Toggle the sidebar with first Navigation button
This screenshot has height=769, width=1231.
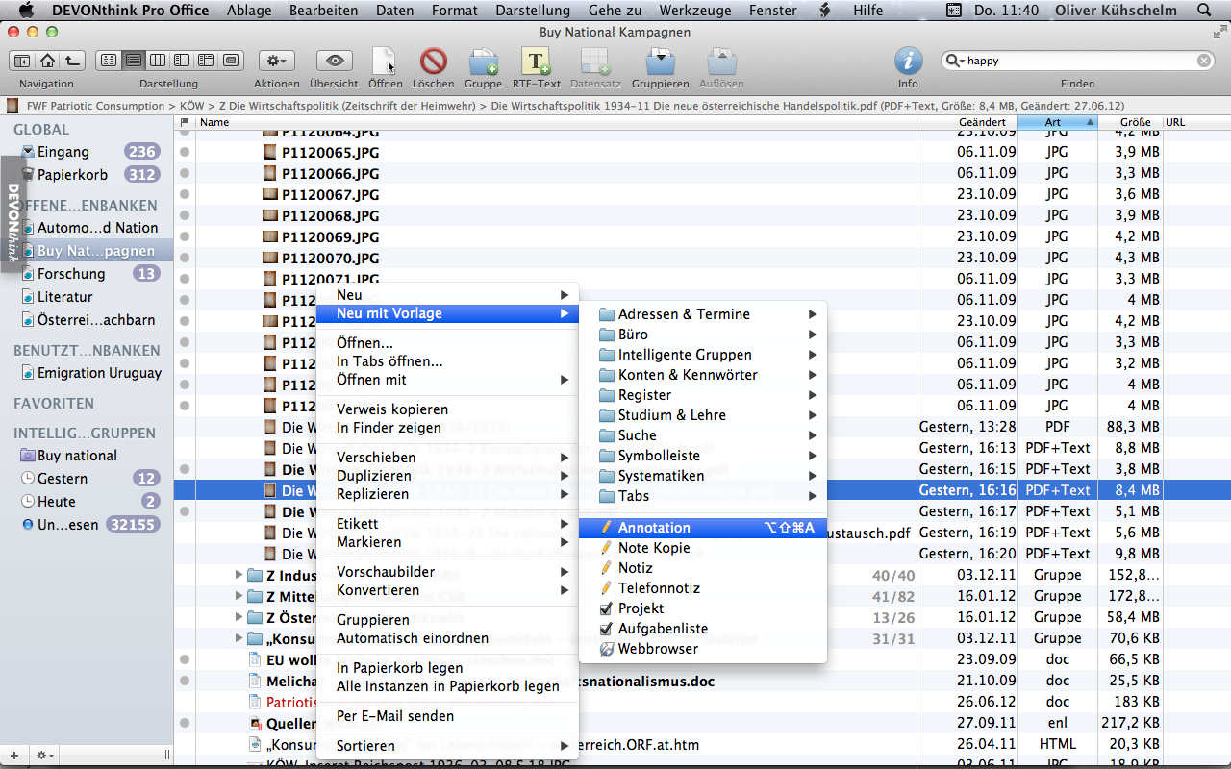coord(22,61)
